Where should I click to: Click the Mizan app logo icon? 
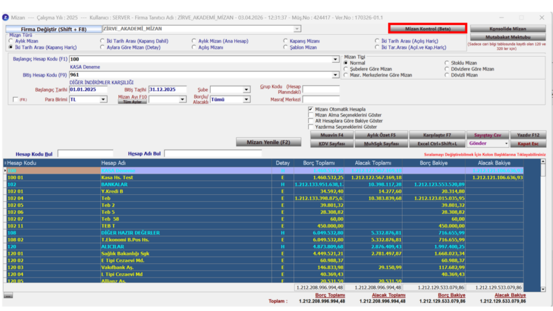pos(5,17)
